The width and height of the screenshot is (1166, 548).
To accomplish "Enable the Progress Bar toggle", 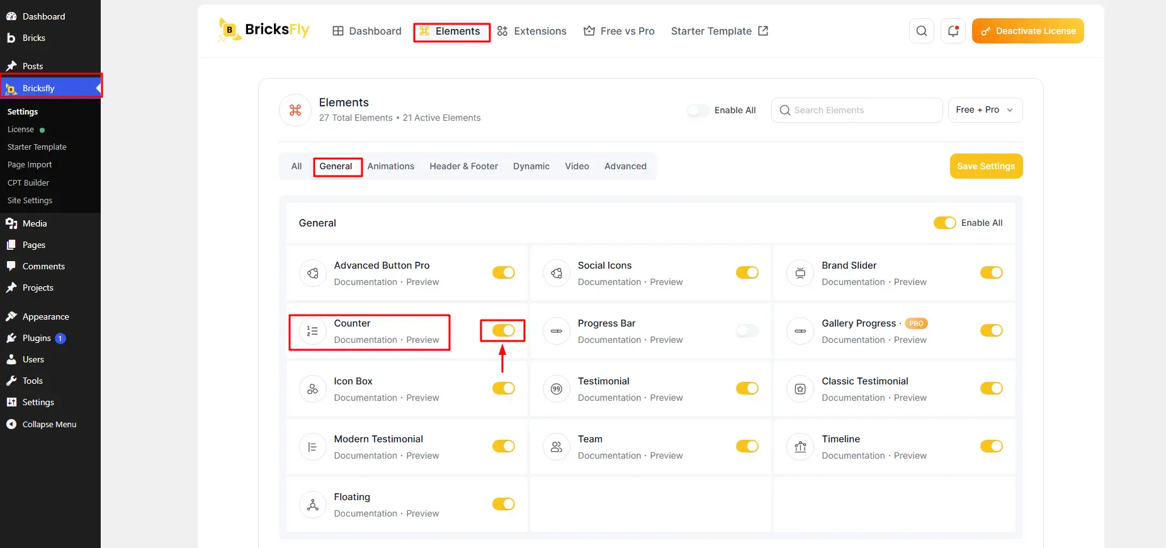I will point(747,330).
